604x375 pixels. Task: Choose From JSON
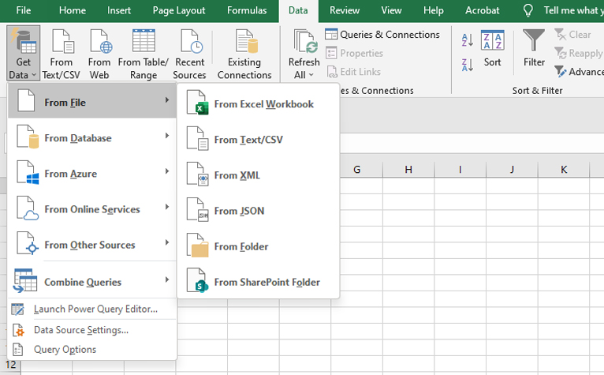pyautogui.click(x=258, y=210)
